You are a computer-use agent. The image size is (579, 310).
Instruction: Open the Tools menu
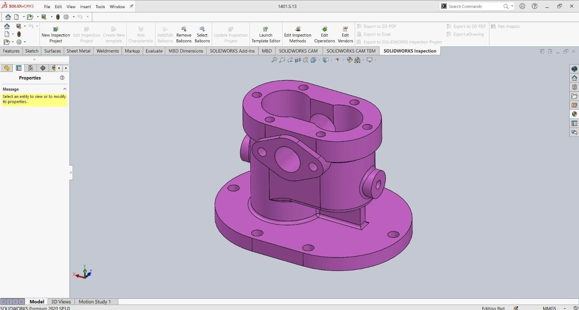(100, 7)
